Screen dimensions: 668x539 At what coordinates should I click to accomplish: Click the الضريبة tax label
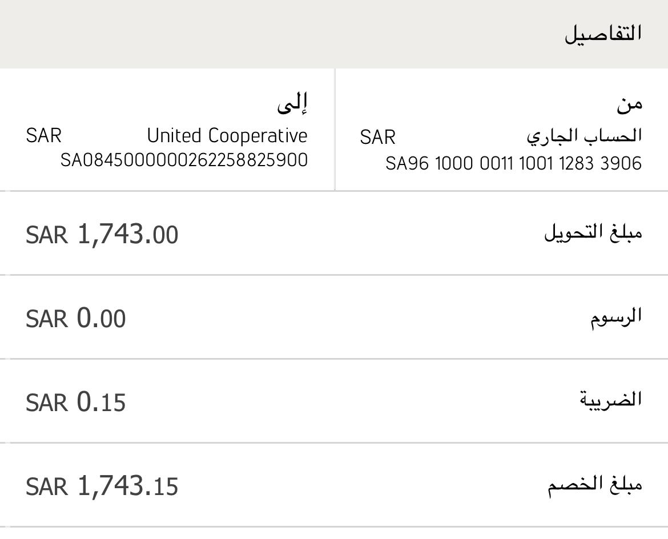pos(610,400)
